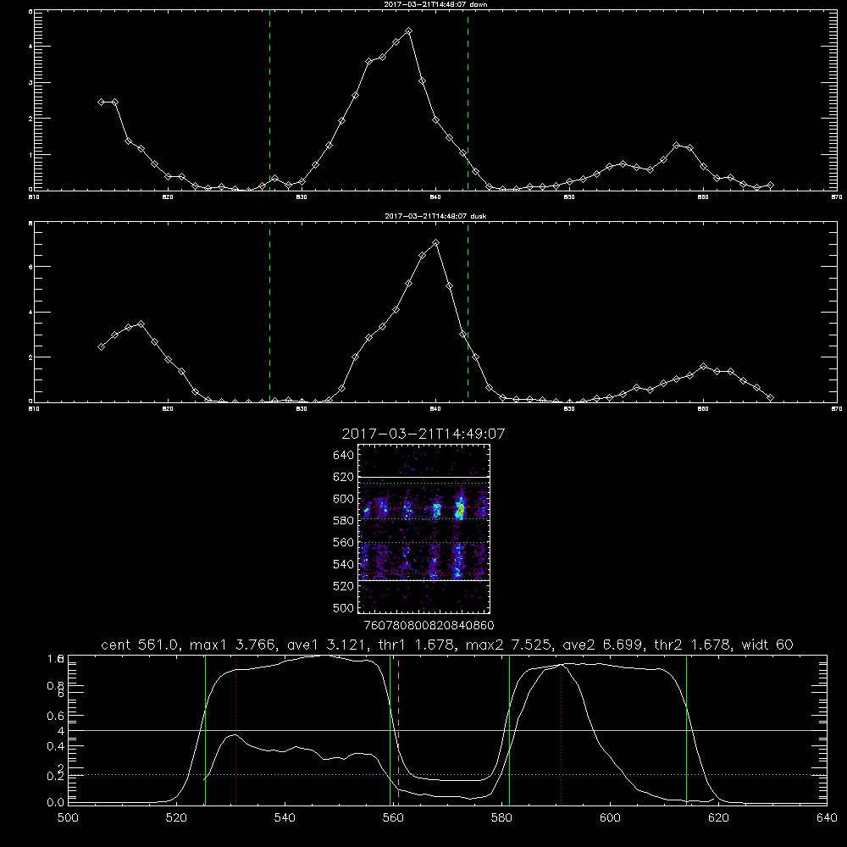Click the 500 label on bottom profile x-axis
This screenshot has width=847, height=847.
pos(68,818)
